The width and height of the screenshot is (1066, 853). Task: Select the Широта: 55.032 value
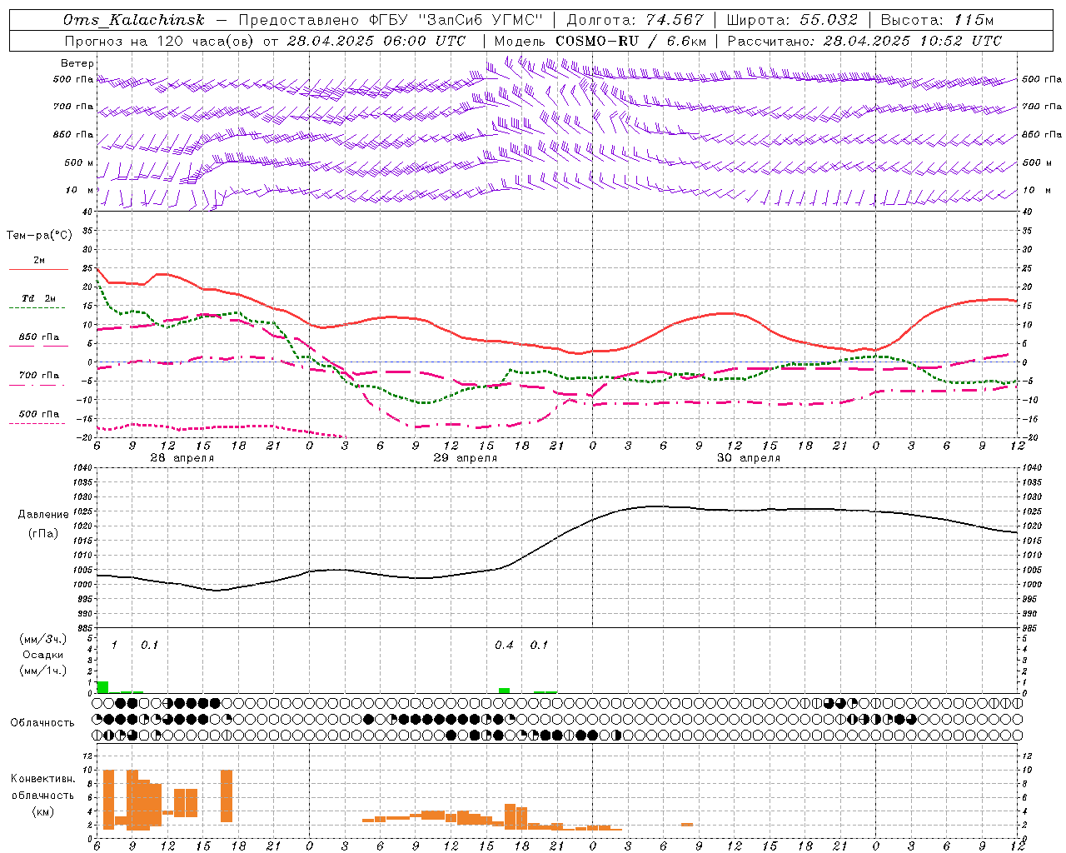point(792,20)
